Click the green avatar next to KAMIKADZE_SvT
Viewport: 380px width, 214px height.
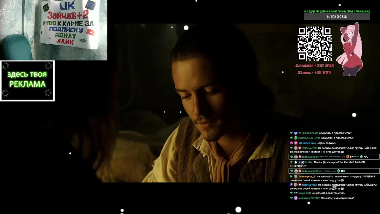coord(296,138)
